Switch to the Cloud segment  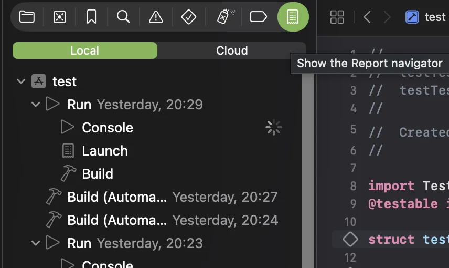click(x=231, y=50)
